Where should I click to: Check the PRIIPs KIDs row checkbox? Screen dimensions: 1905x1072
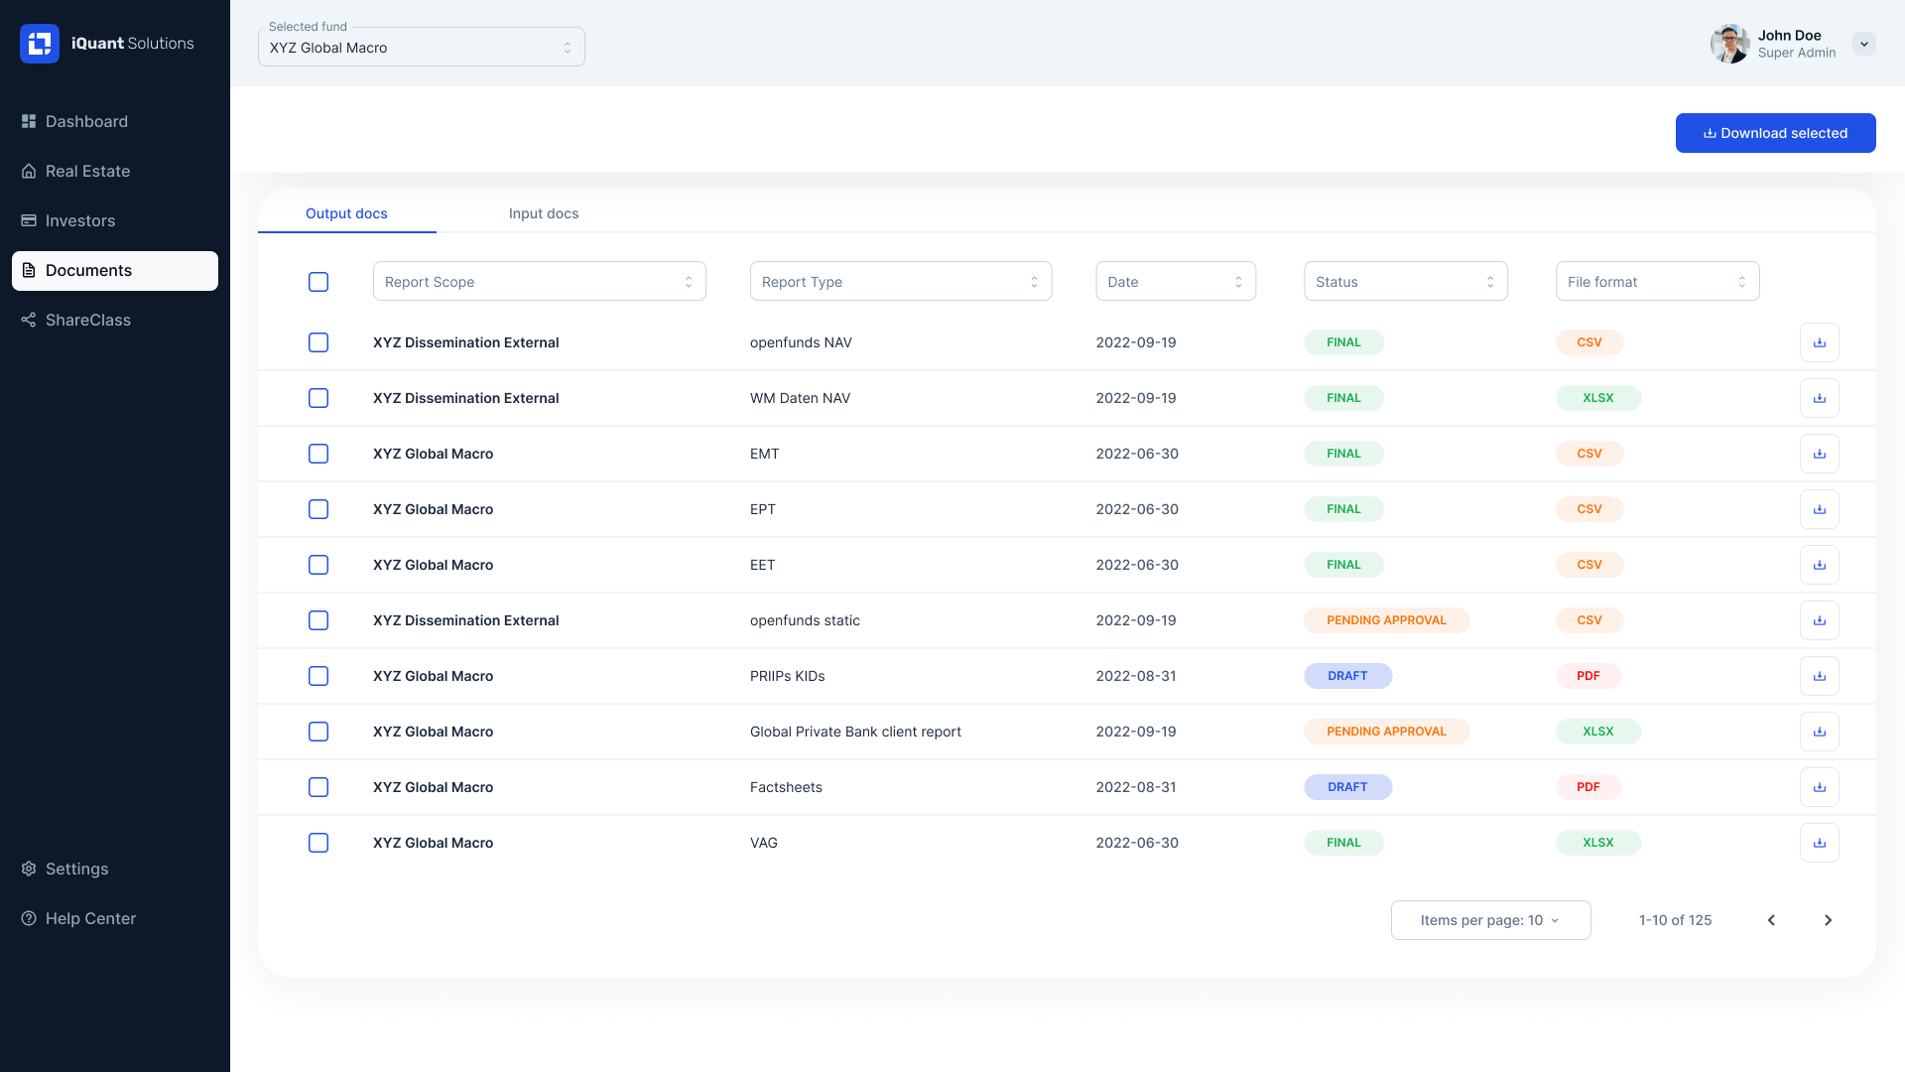pos(318,676)
